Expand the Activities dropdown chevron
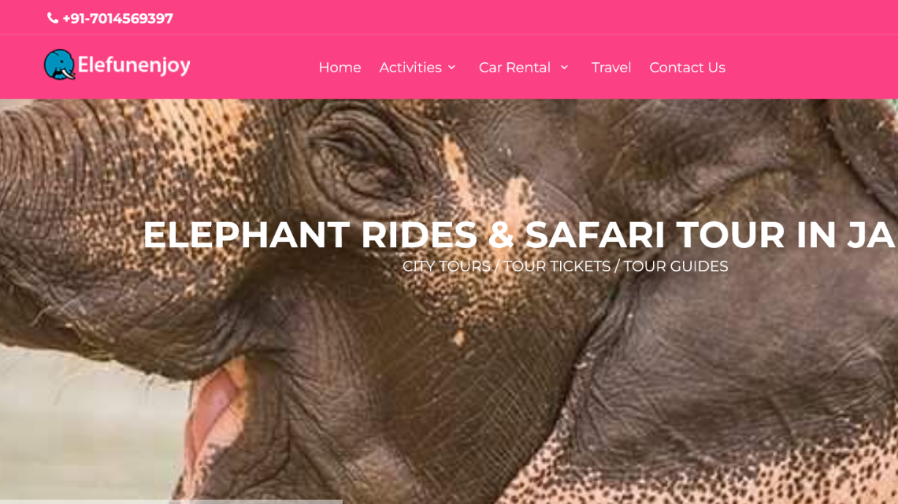This screenshot has height=504, width=898. [452, 68]
